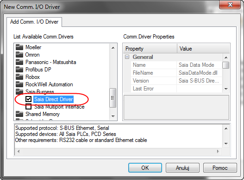Open the Moeller folder icon

coord(19,47)
